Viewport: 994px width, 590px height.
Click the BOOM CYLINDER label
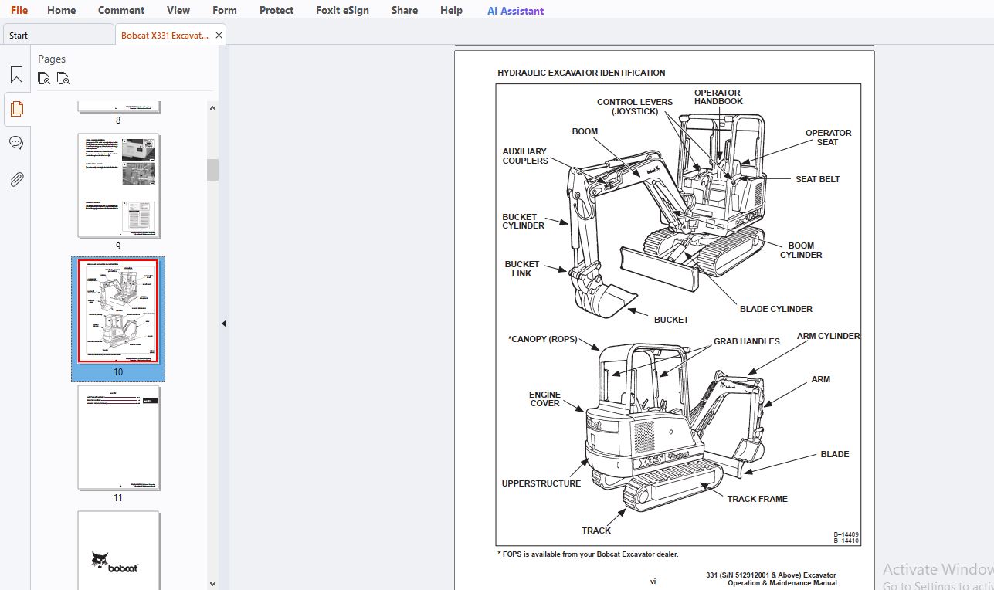801,250
